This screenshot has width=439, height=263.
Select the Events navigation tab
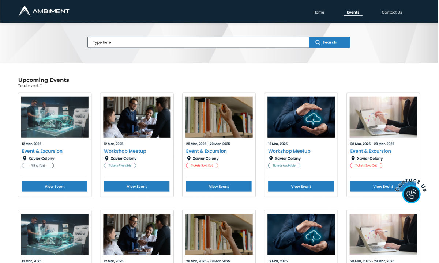tap(353, 12)
